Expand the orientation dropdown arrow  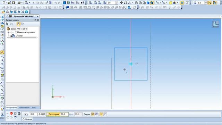point(133,3)
